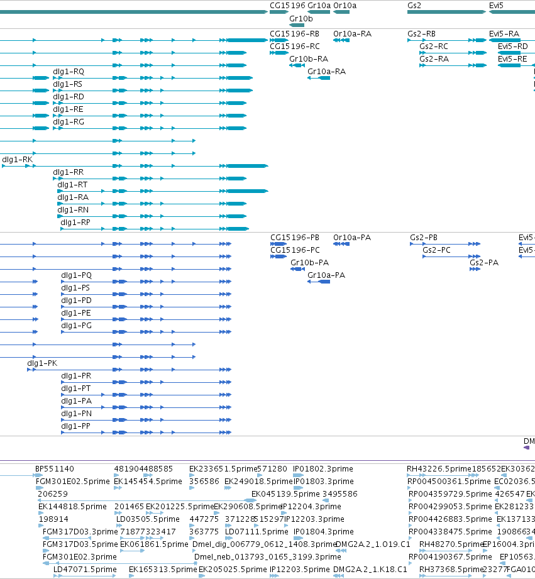Select the dlg1-PP protein label

(76, 426)
